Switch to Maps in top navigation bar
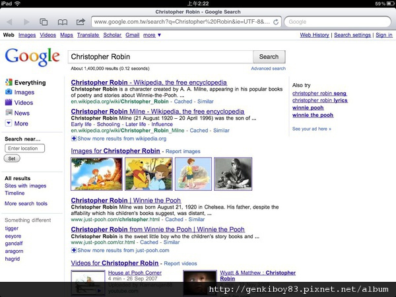The width and height of the screenshot is (396, 297). [67, 35]
